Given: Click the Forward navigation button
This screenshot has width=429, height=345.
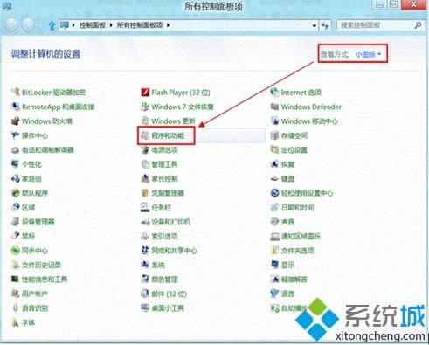Looking at the screenshot, I should [28, 25].
